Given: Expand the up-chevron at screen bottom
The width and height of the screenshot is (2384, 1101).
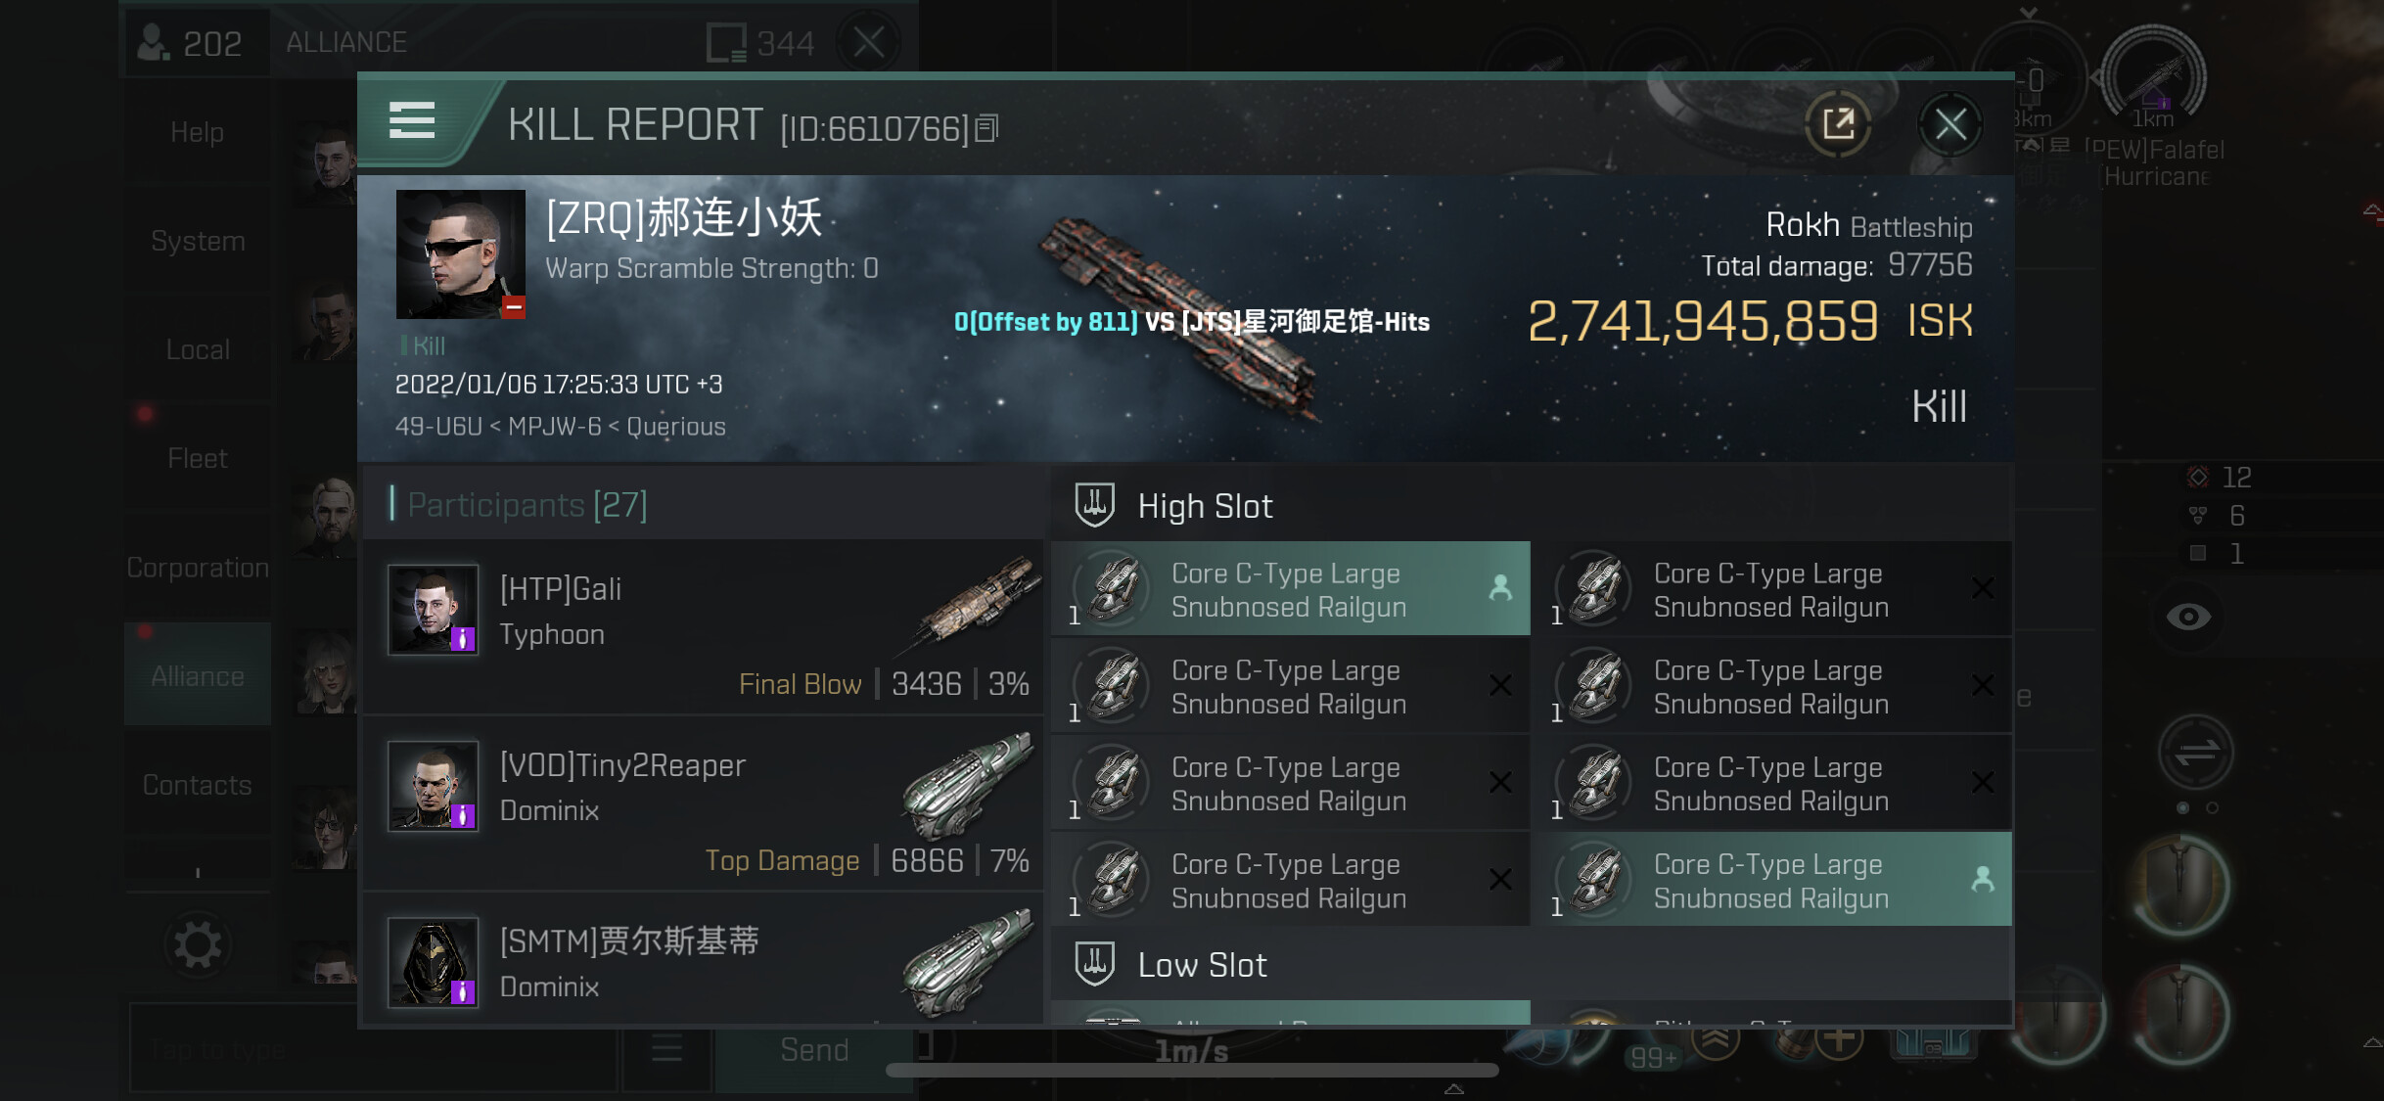Looking at the screenshot, I should [x=1454, y=1088].
